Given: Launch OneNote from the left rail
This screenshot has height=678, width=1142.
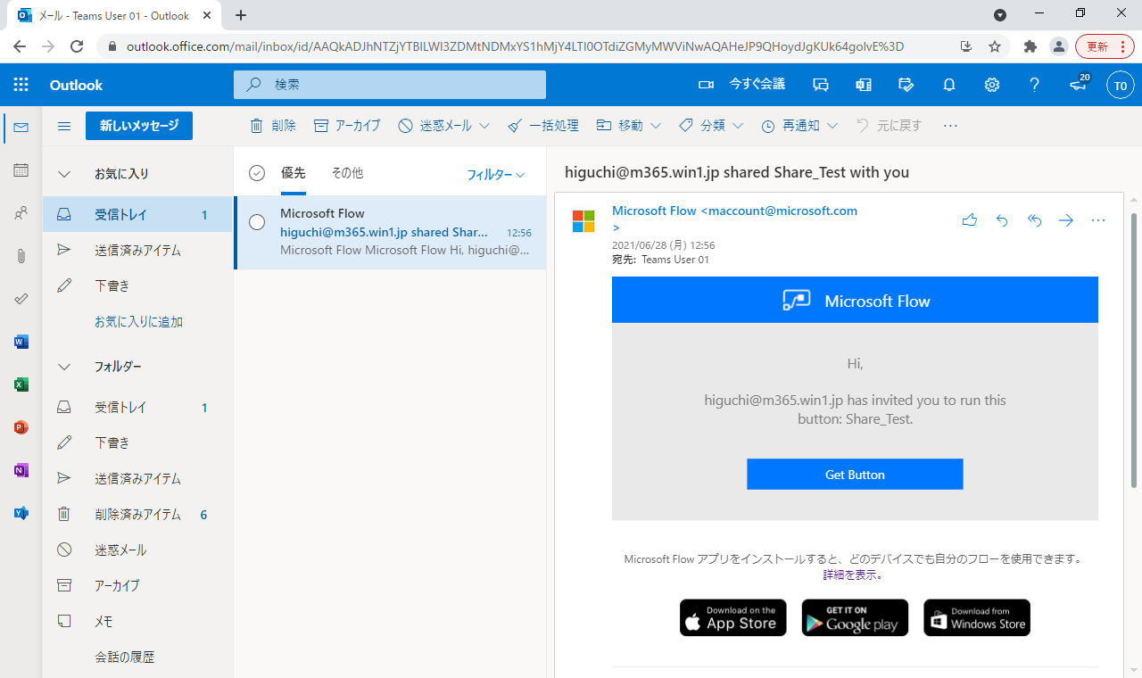Looking at the screenshot, I should 21,470.
